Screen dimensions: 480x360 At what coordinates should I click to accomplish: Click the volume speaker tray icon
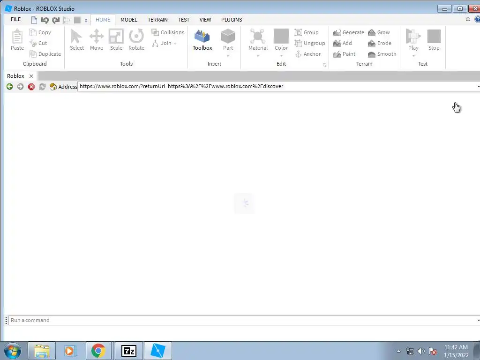(421, 351)
